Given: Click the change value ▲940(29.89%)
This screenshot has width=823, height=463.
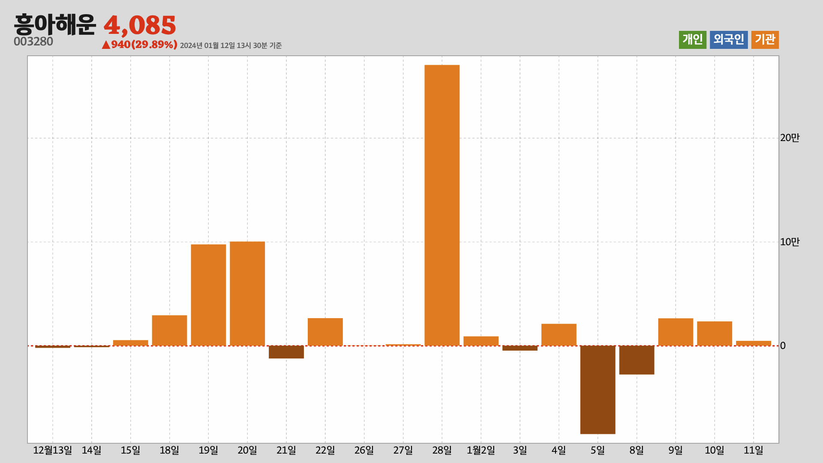Looking at the screenshot, I should tap(139, 45).
